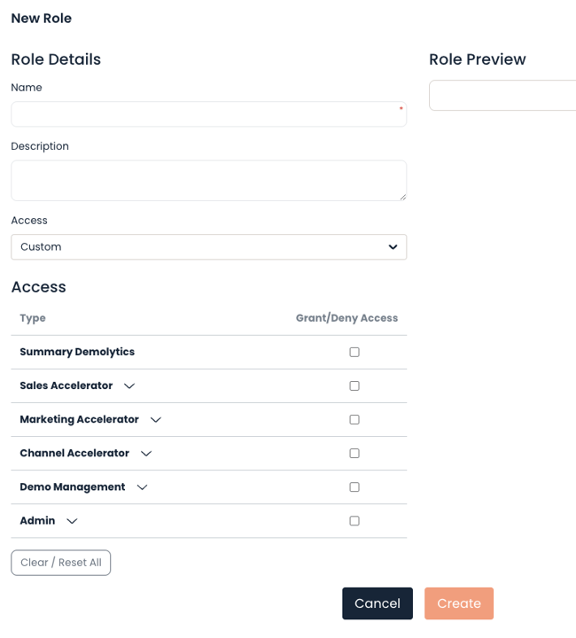Click the Role Preview box
576x638 pixels.
[502, 95]
